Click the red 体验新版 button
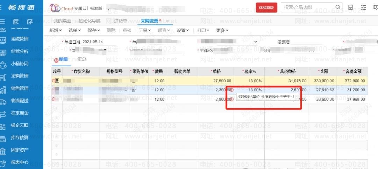Screen dimensions: 378x169 [266, 7]
